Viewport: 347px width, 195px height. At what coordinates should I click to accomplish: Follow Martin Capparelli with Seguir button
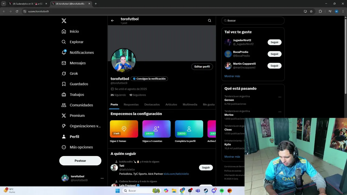274,66
